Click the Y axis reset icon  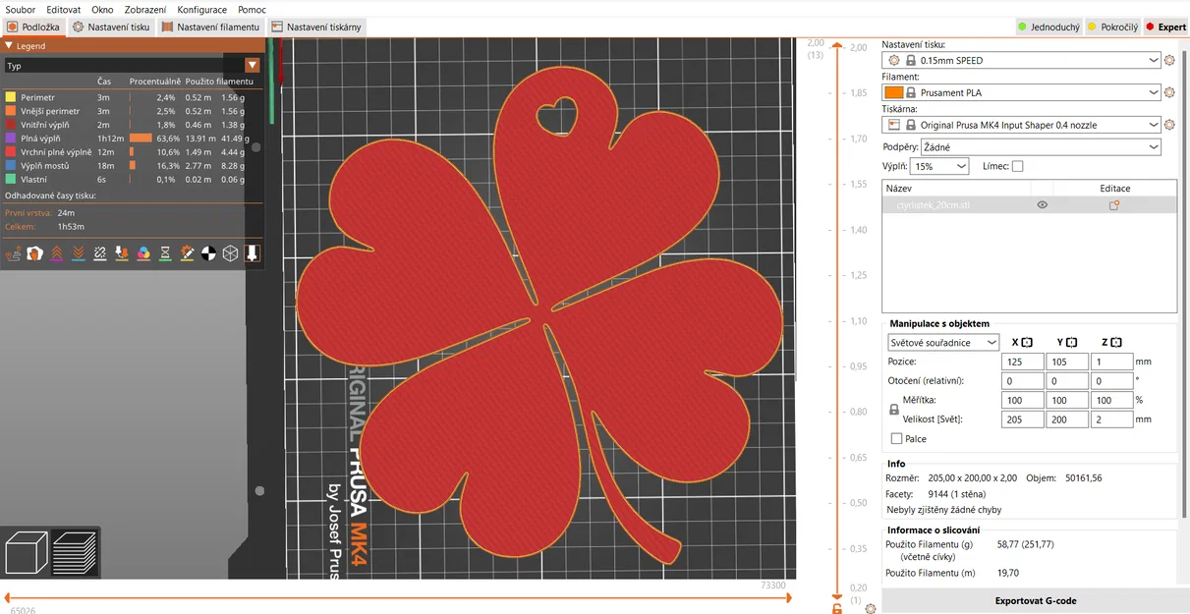tap(1071, 342)
